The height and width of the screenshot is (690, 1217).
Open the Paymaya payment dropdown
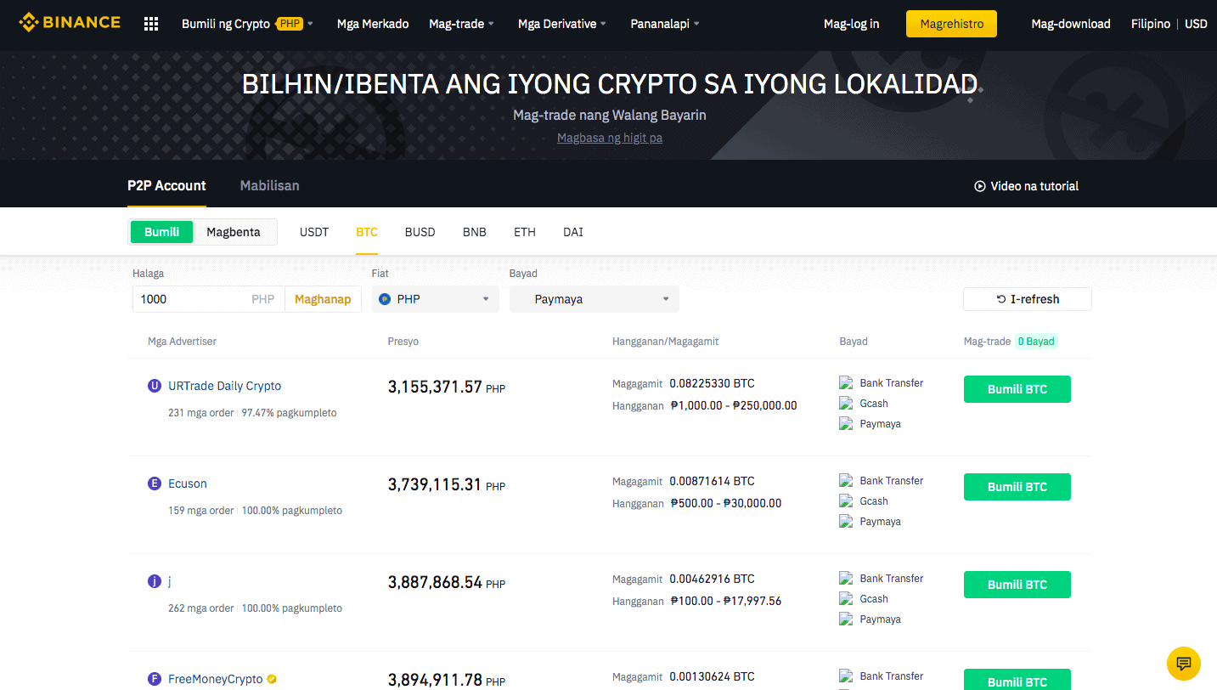coord(594,299)
